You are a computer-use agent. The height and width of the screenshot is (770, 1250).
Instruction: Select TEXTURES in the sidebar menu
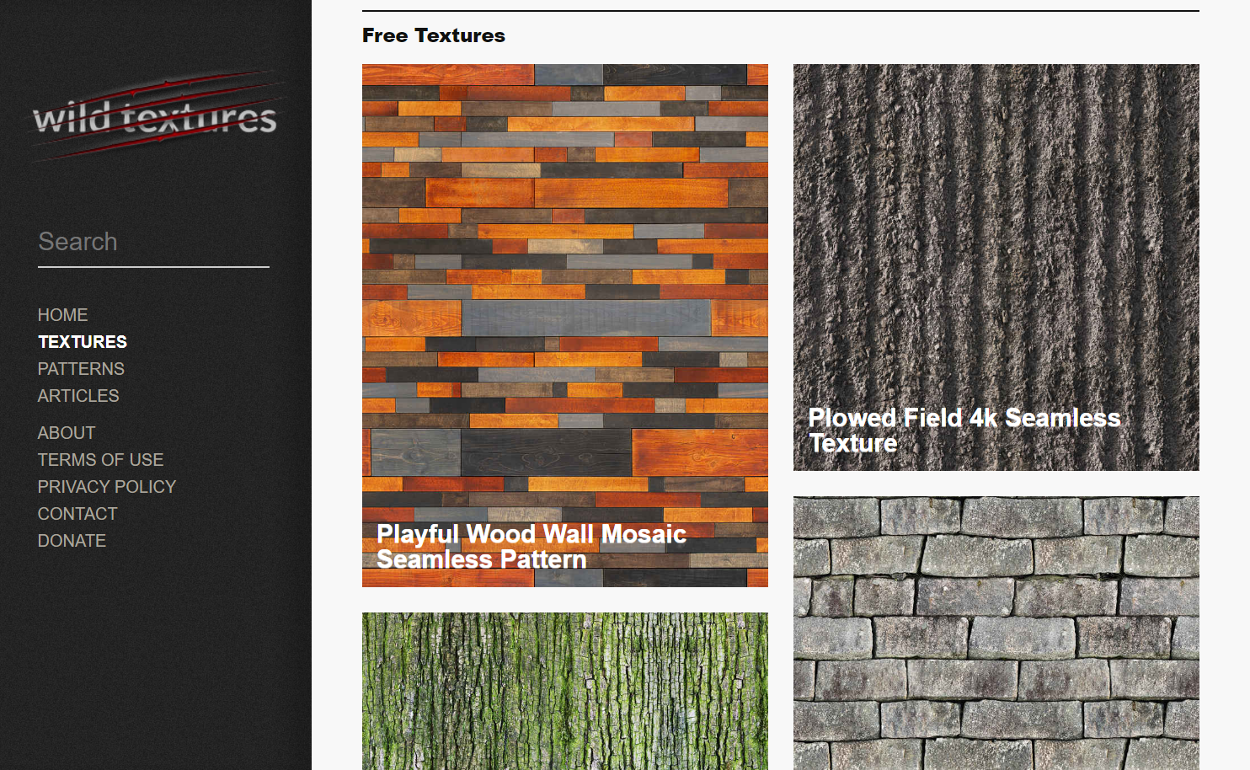(x=83, y=342)
